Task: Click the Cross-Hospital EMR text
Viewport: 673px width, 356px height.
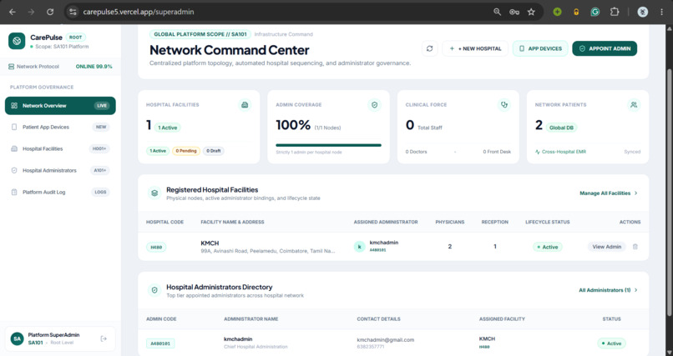Action: (564, 152)
